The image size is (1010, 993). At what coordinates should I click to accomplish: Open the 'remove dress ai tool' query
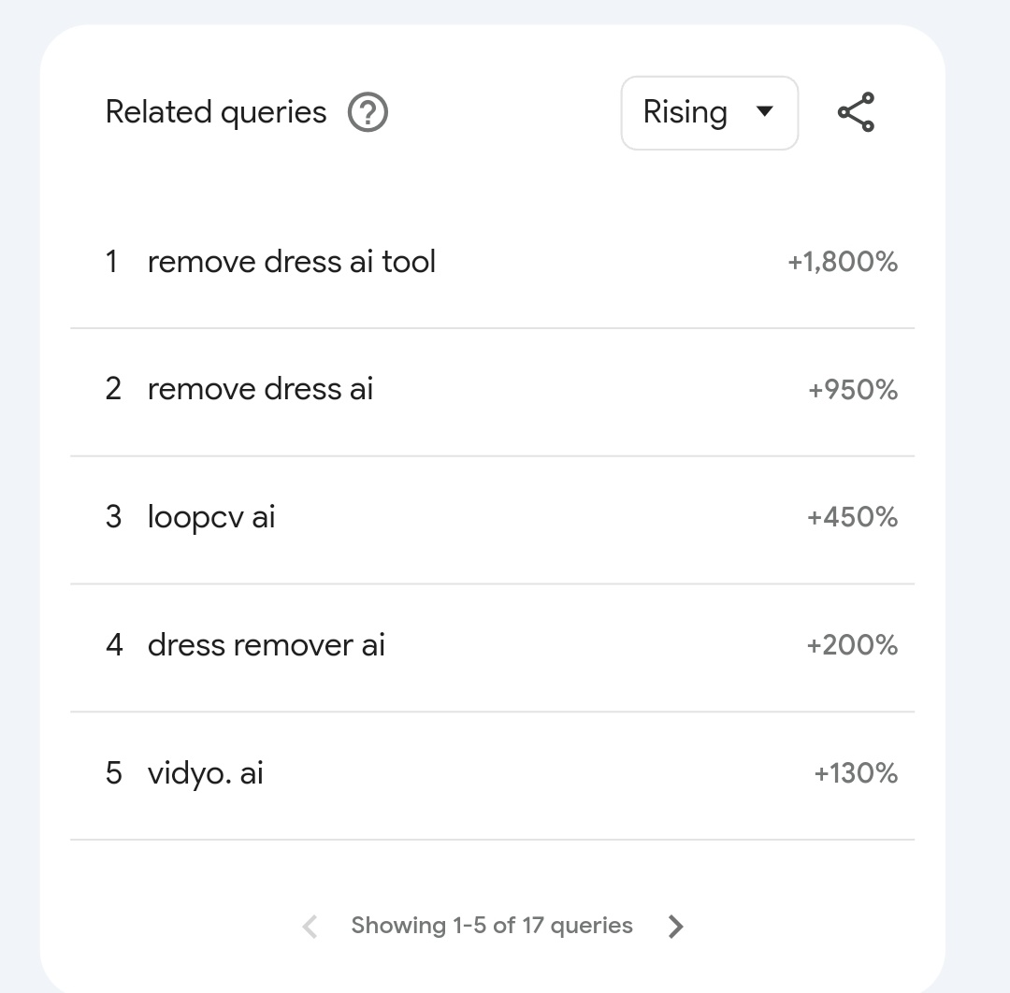click(292, 262)
